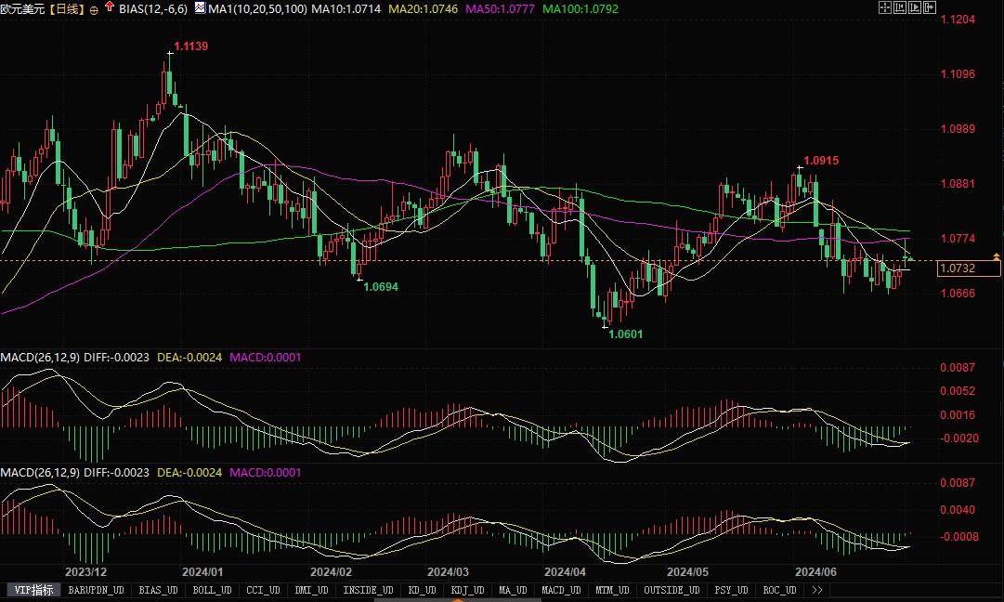The height and width of the screenshot is (602, 1004).
Task: Switch to the VIP指标 tab
Action: [x=34, y=590]
